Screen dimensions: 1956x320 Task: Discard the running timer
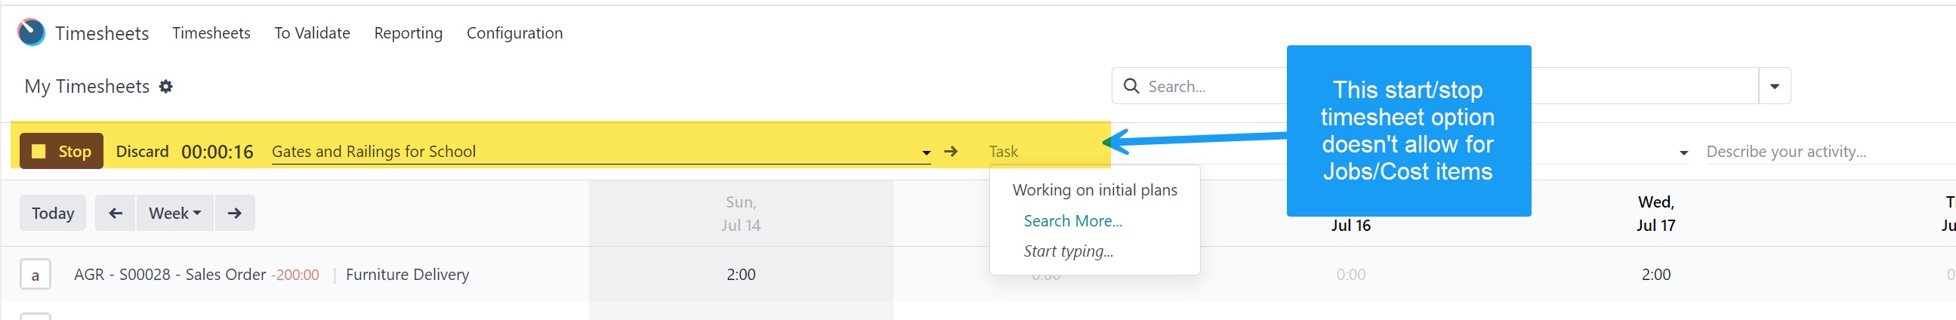(142, 152)
